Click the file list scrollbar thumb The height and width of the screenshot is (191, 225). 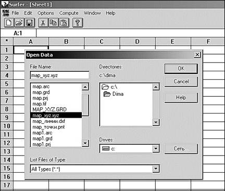click(85, 105)
